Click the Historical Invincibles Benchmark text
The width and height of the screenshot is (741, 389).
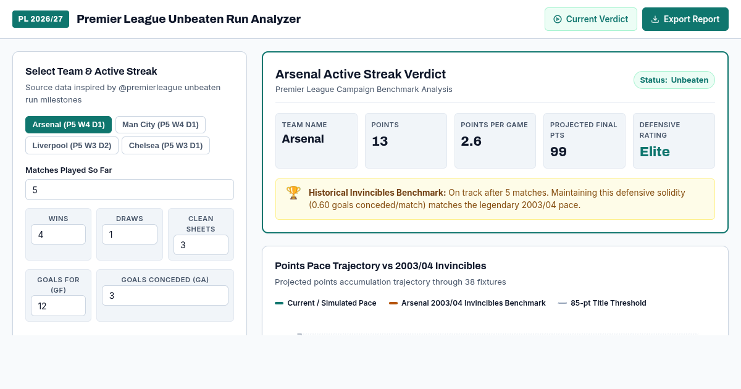click(x=377, y=193)
